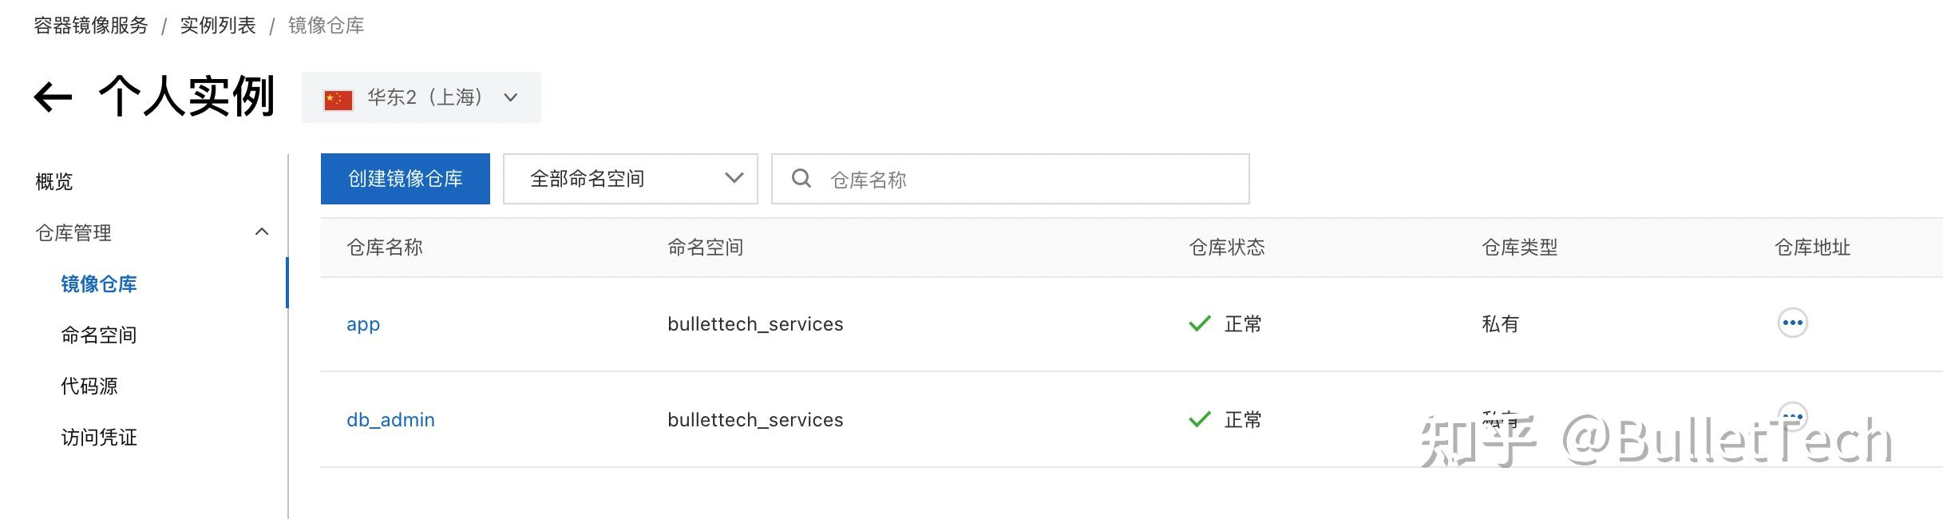Open the 华东2（上海）region dropdown

pyautogui.click(x=421, y=97)
